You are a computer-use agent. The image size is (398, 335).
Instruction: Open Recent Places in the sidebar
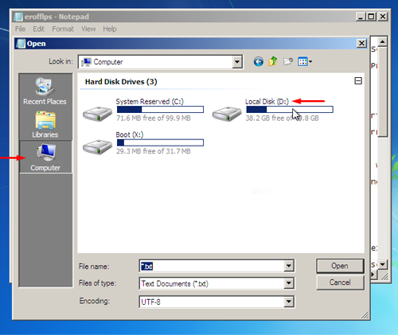pos(45,92)
